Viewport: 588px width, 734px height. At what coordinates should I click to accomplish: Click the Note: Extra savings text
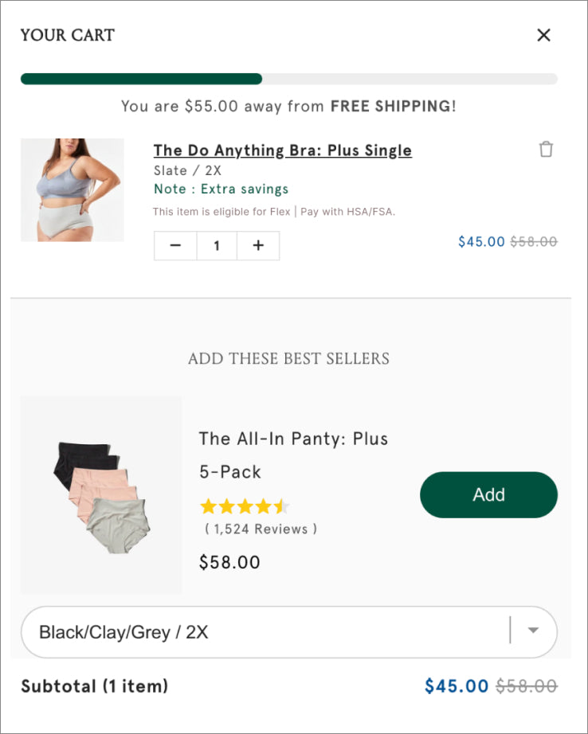[221, 189]
